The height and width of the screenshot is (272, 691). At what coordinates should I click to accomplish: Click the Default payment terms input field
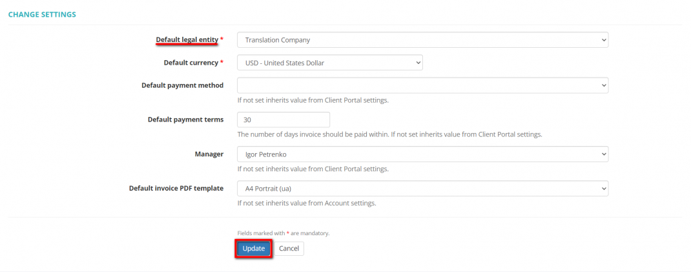[x=284, y=120]
